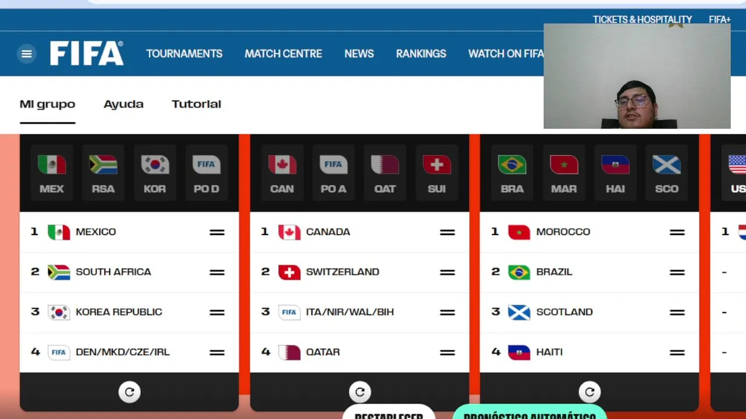Follow the Tickets & Hospitality link
Screen dimensions: 746x419
[642, 20]
